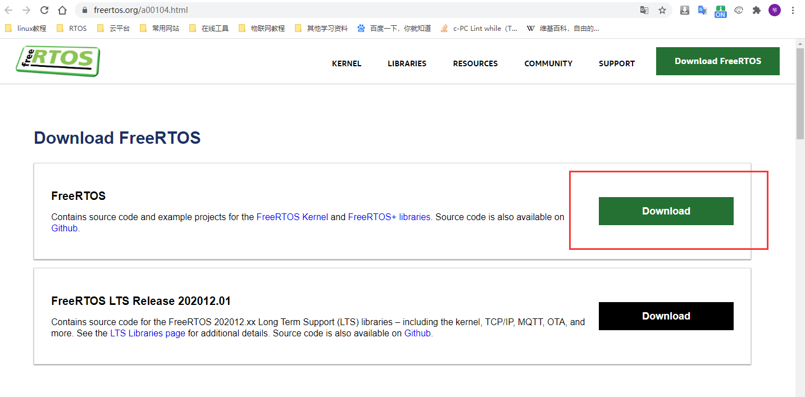Open the RESOURCES menu
This screenshot has width=805, height=397.
475,63
